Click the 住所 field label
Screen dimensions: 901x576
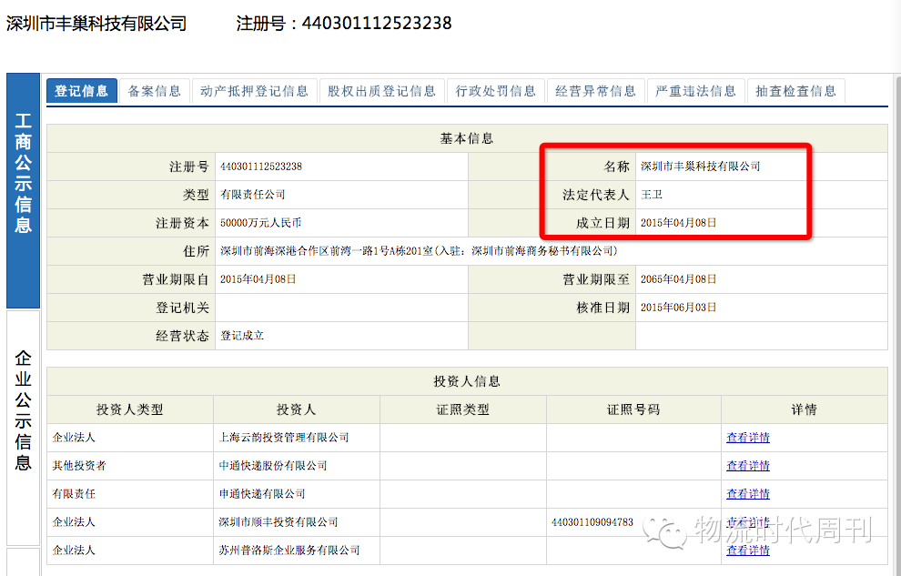click(x=196, y=251)
